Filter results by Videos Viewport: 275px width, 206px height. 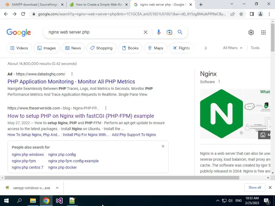[19, 48]
